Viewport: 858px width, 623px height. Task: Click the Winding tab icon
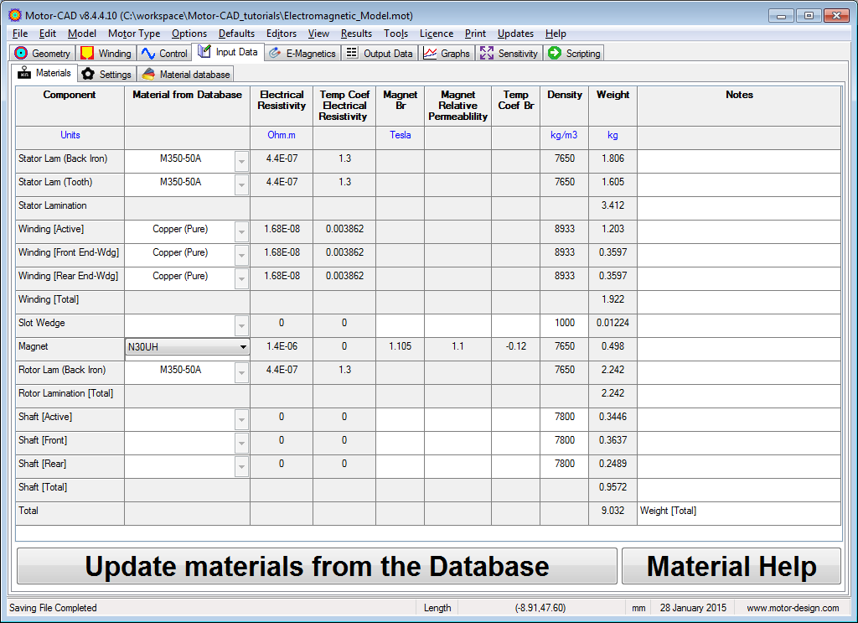click(87, 53)
